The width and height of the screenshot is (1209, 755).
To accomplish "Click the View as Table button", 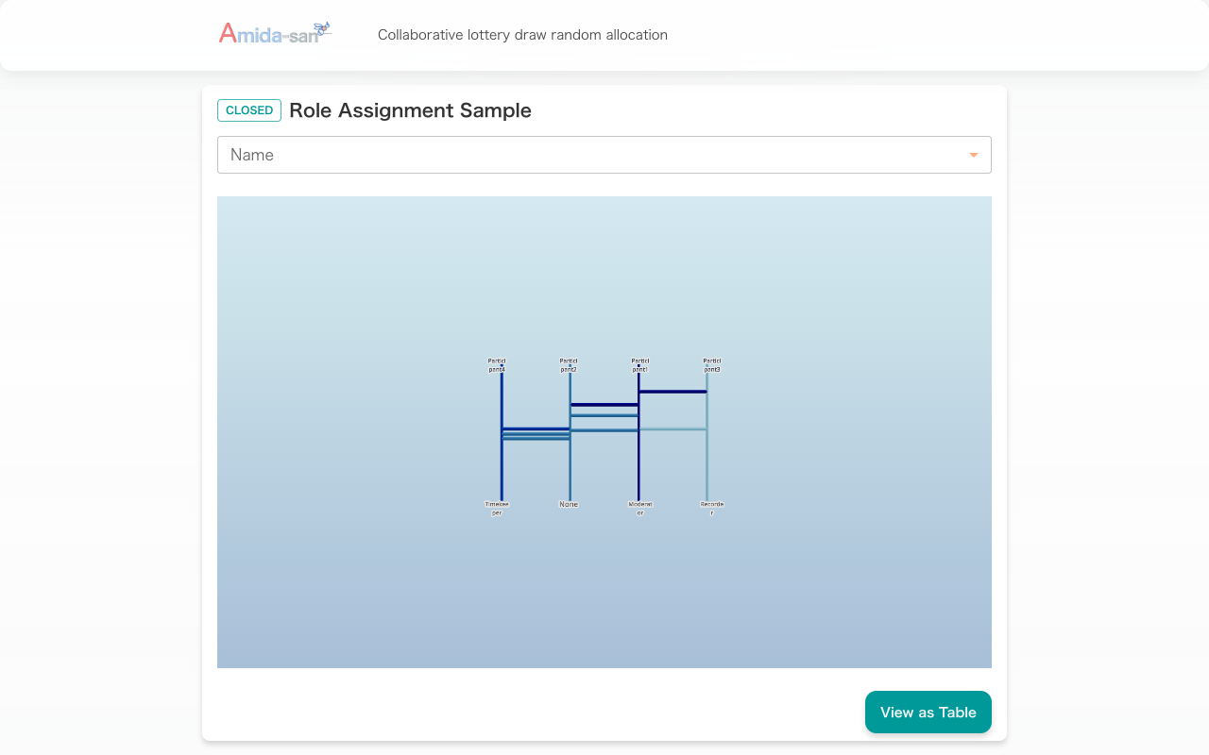I will click(x=928, y=713).
